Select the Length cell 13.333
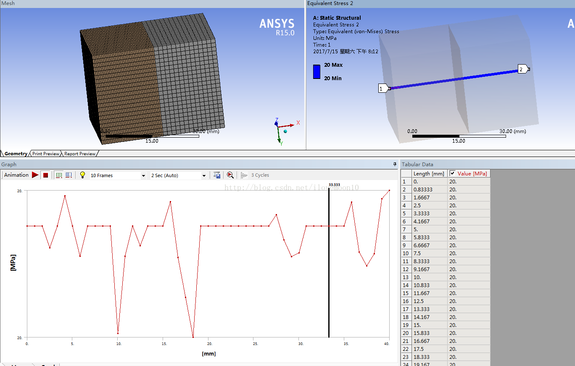575x366 pixels. click(x=430, y=309)
